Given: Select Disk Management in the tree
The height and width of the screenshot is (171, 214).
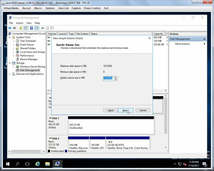Looking at the screenshot, I should (x=30, y=70).
